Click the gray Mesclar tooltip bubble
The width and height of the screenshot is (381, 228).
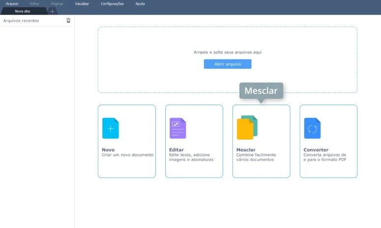tap(261, 91)
